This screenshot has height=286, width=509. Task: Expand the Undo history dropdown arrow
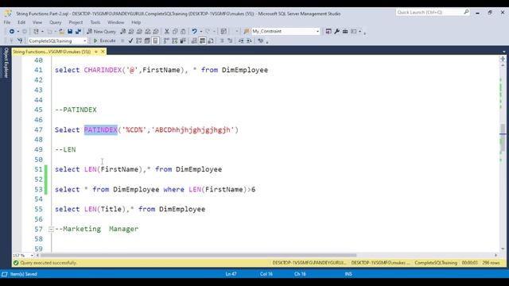pyautogui.click(x=201, y=32)
